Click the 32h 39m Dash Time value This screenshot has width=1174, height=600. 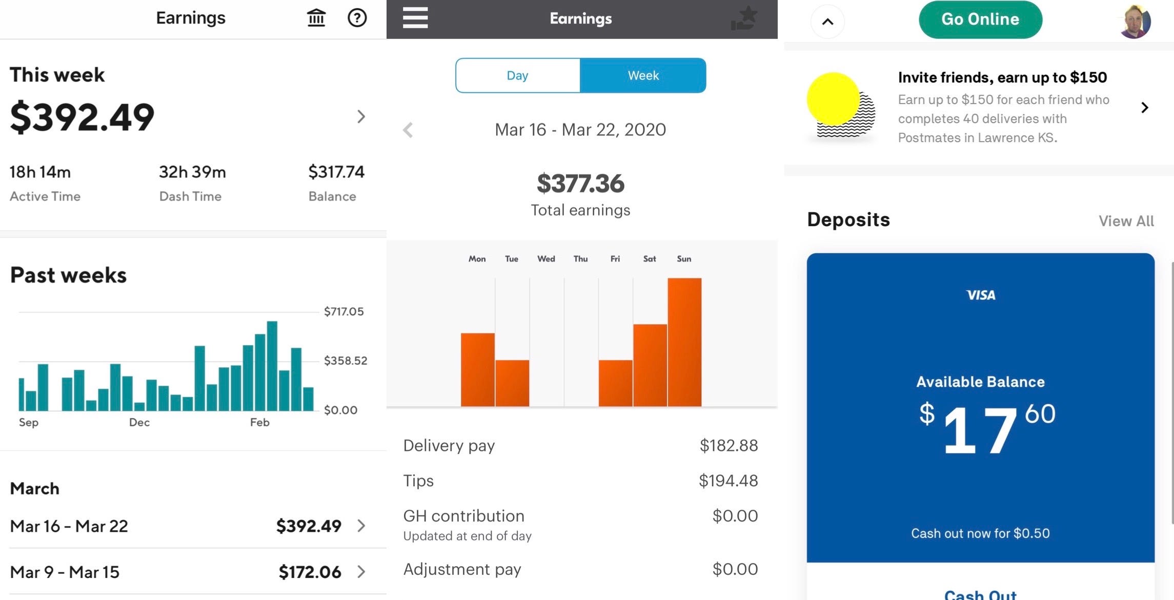(192, 172)
